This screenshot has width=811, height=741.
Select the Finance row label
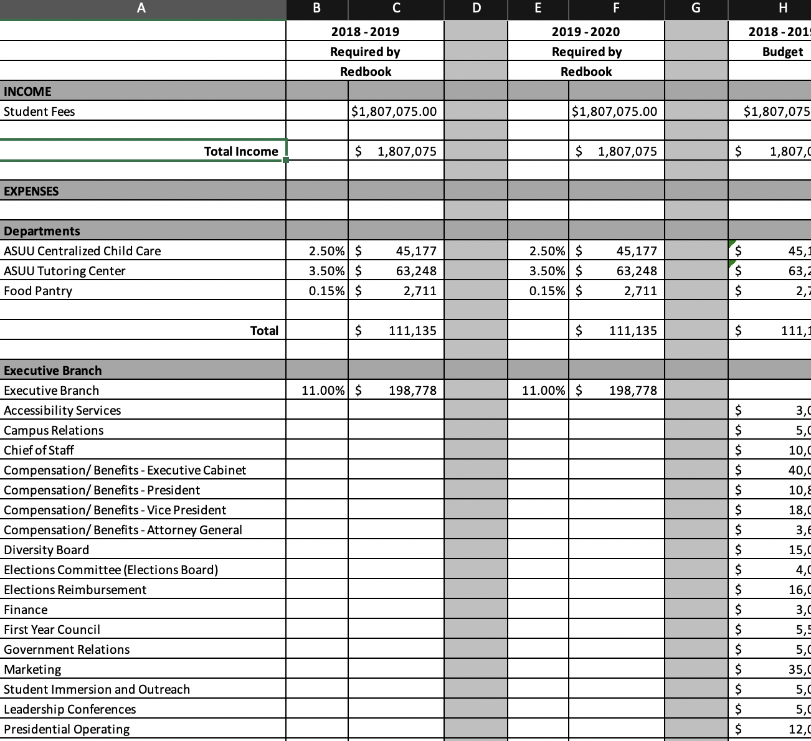pos(143,609)
